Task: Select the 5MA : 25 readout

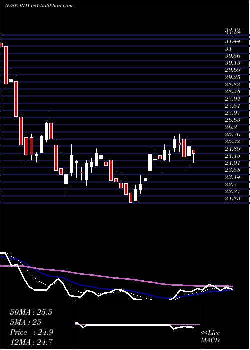Action: 26,322
